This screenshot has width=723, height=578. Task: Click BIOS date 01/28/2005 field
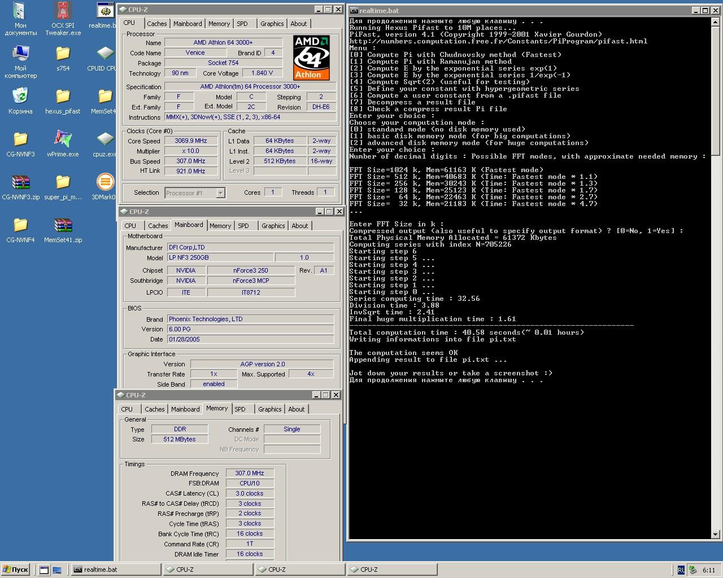[250, 339]
